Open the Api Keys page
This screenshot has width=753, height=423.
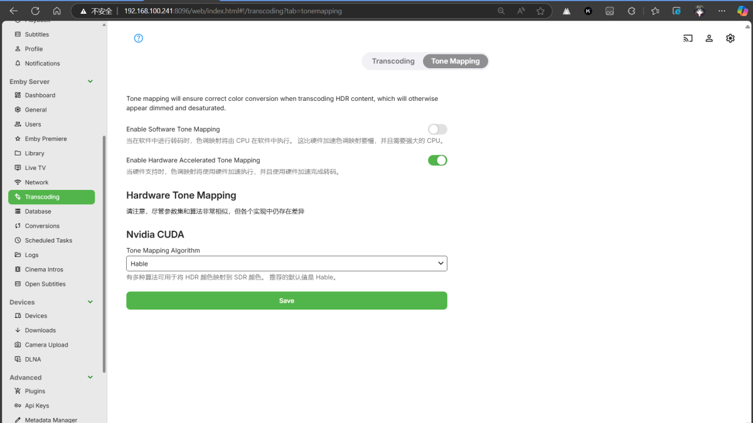tap(37, 405)
